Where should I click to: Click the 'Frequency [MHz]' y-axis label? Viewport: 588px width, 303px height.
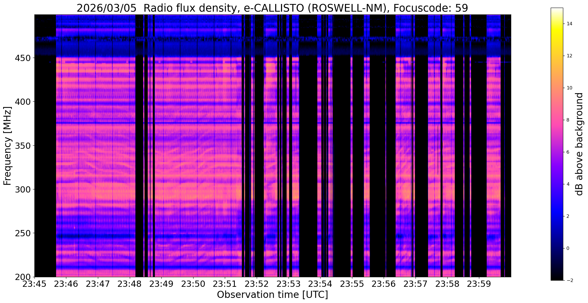pyautogui.click(x=7, y=146)
